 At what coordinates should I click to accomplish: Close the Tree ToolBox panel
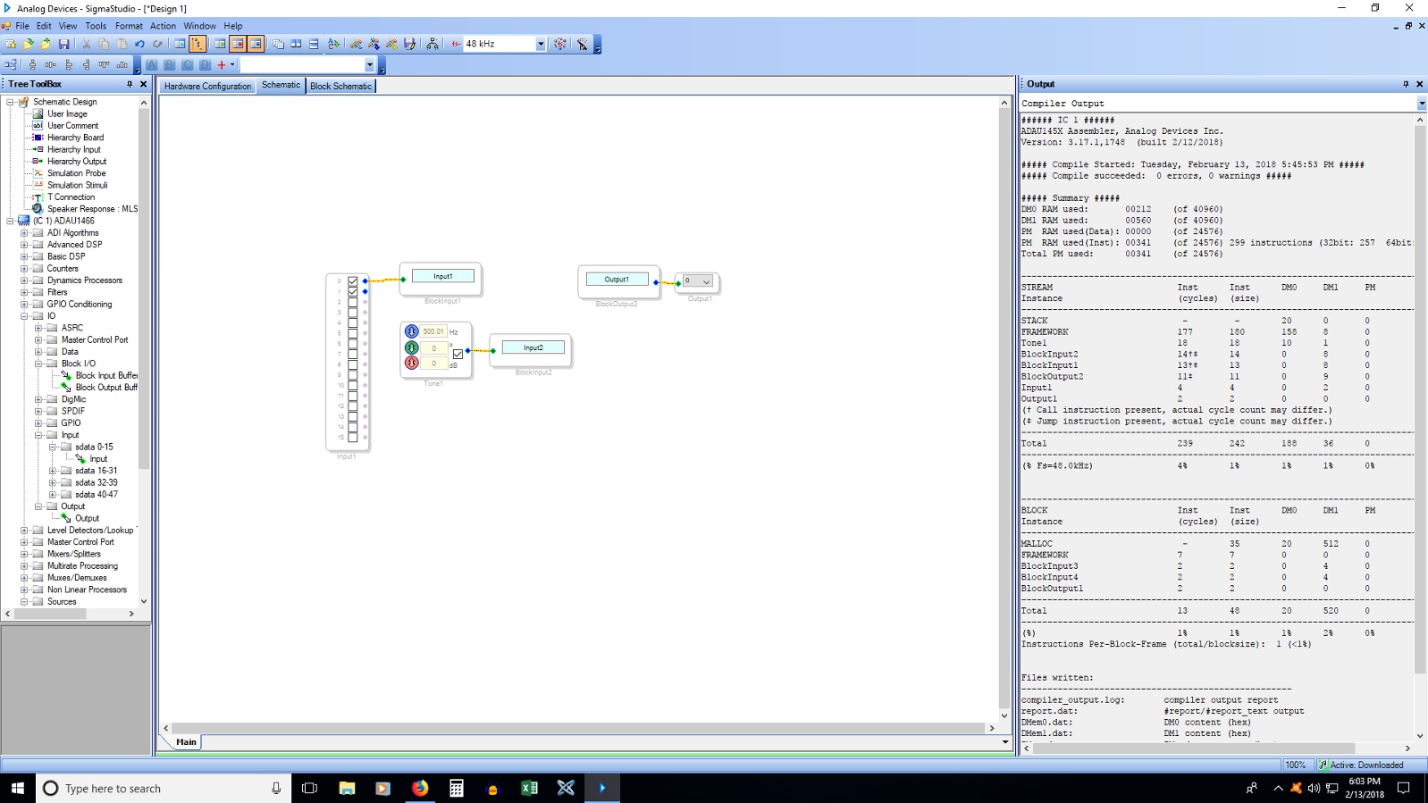coord(143,84)
